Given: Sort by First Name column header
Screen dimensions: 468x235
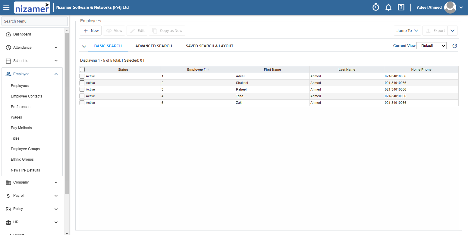Looking at the screenshot, I should pyautogui.click(x=272, y=70).
